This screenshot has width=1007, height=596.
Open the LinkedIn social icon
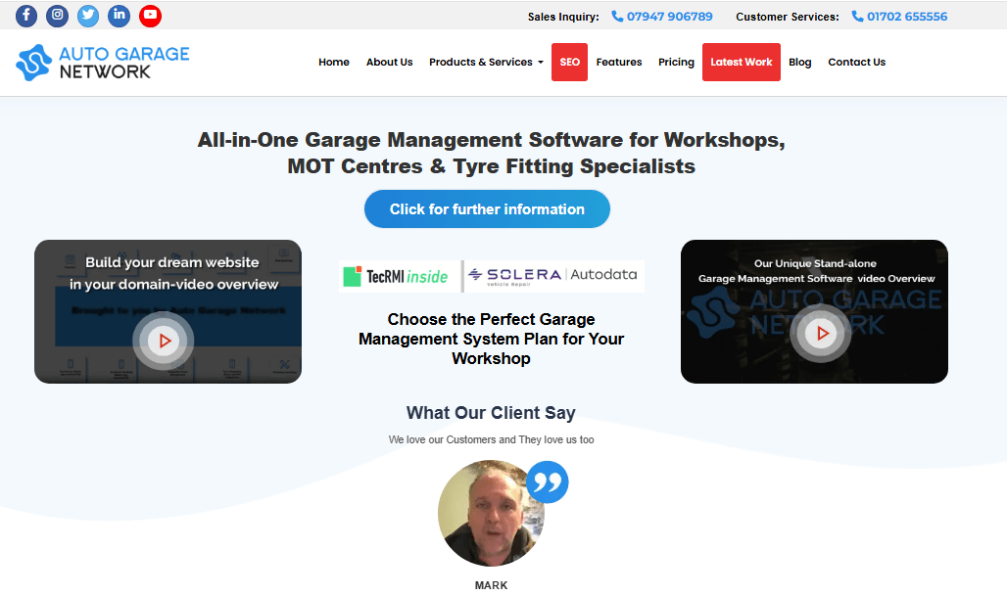[x=119, y=16]
